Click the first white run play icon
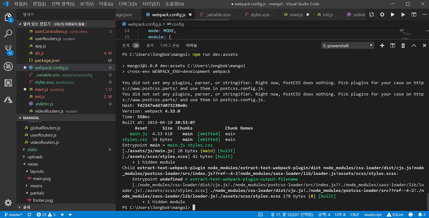429x218 pixels. [x=392, y=15]
